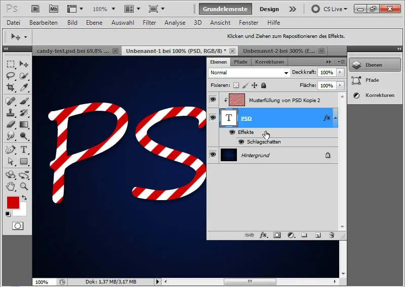This screenshot has width=405, height=287.
Task: Activate the Design workspace
Action: click(x=269, y=9)
